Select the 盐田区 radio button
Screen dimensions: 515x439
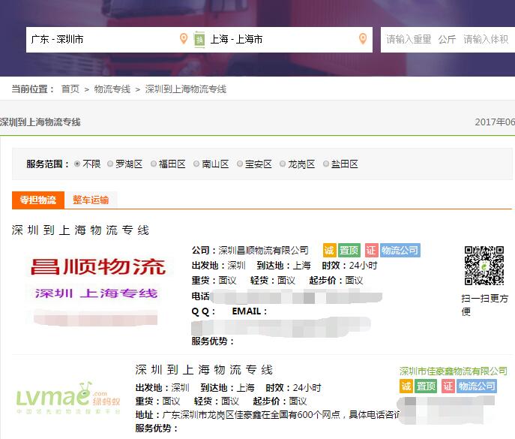tap(325, 164)
